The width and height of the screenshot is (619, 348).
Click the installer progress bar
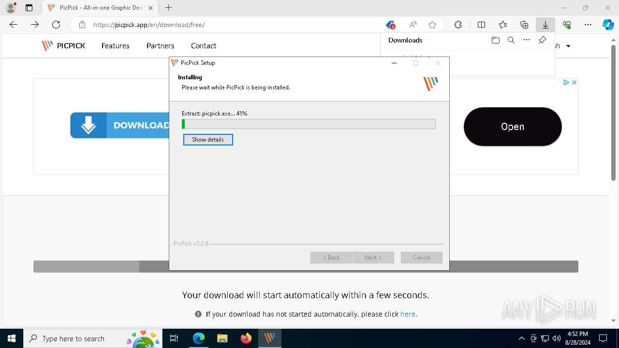click(x=309, y=124)
